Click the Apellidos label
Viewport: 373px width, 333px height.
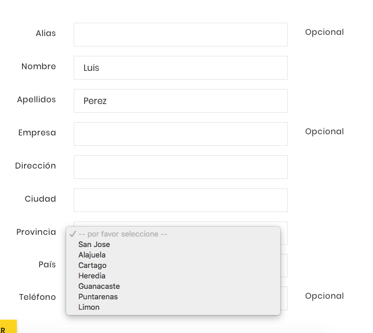tap(37, 99)
